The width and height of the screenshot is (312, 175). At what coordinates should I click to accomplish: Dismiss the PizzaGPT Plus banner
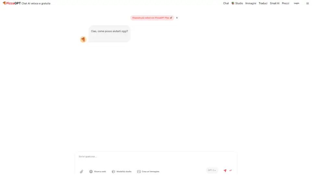[177, 18]
